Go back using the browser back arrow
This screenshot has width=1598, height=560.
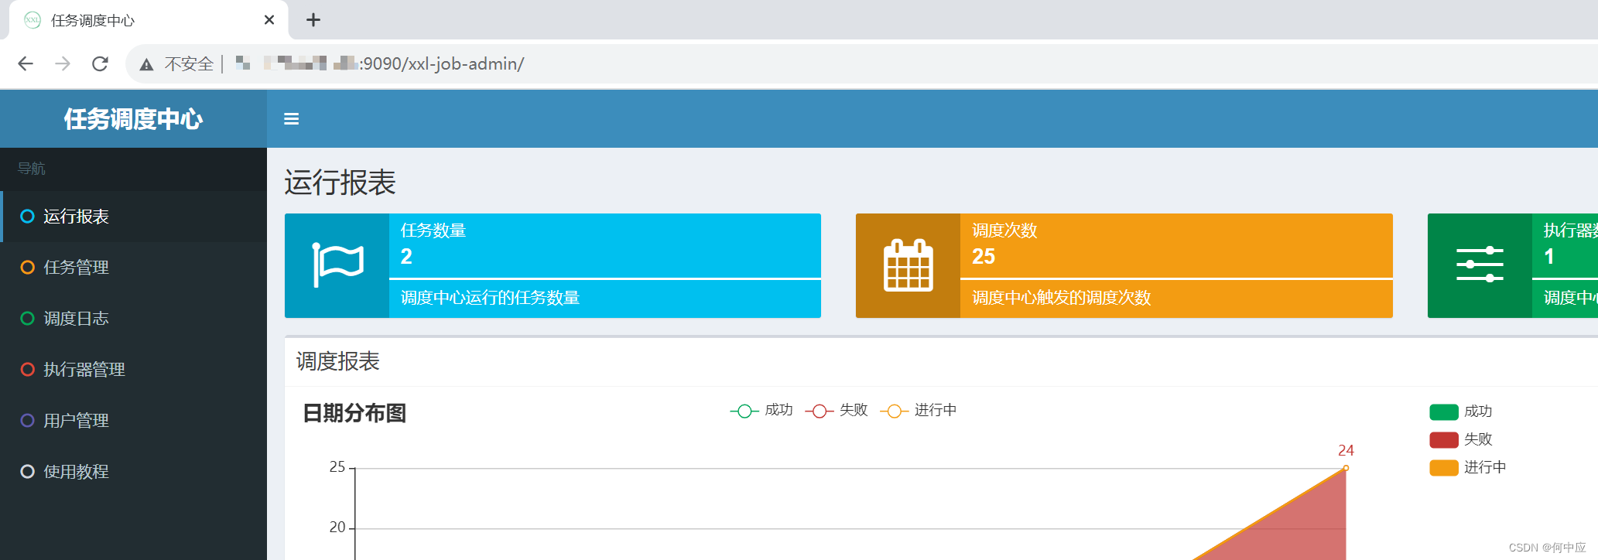[x=26, y=63]
